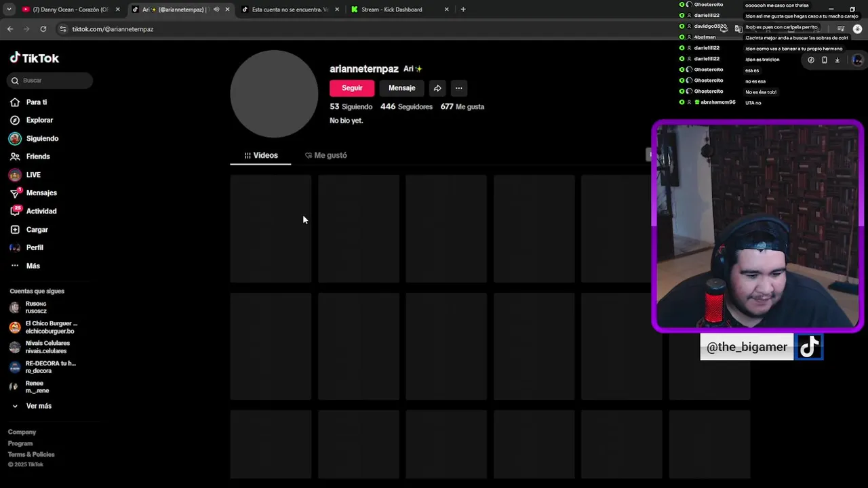Click the @the_bigamer handle label

click(x=747, y=347)
